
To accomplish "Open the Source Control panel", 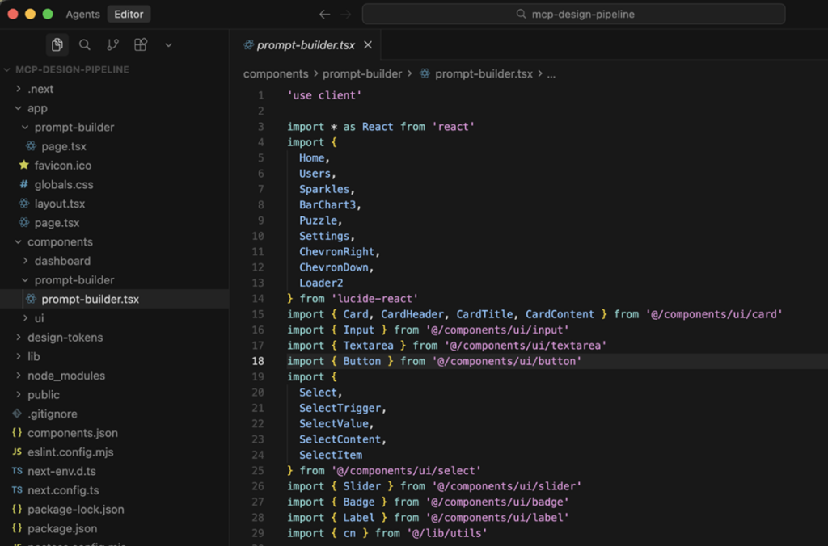I will pyautogui.click(x=112, y=45).
